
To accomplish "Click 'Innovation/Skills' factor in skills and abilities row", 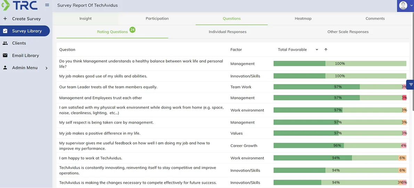I will [245, 76].
